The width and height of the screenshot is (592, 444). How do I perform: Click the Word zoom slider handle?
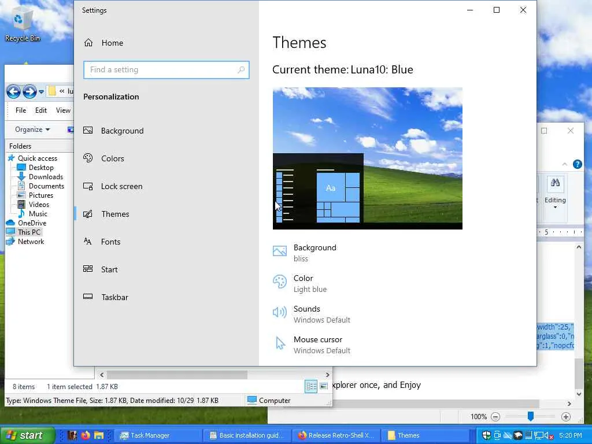[531, 416]
